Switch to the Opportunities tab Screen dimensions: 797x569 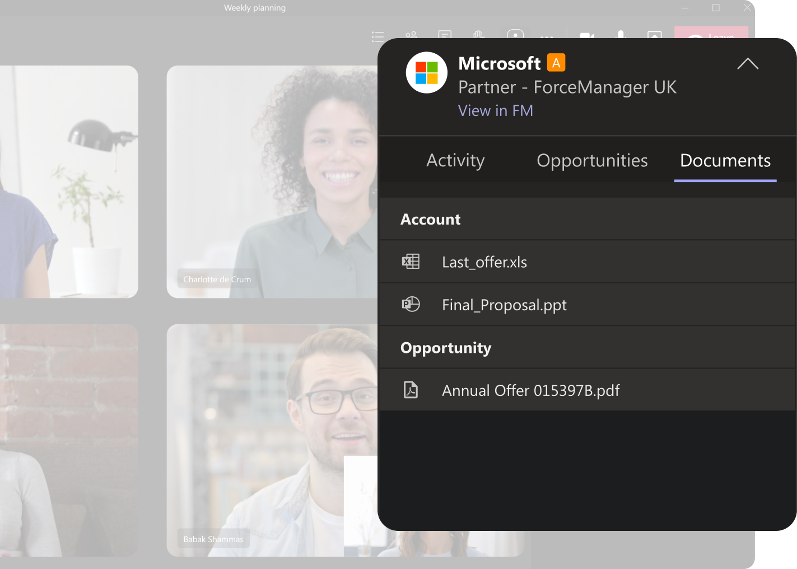tap(592, 161)
